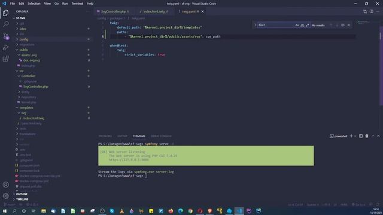Click inside the Find input field

[x=276, y=25]
